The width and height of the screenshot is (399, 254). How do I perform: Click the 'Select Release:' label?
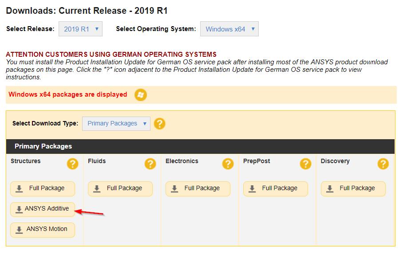30,29
